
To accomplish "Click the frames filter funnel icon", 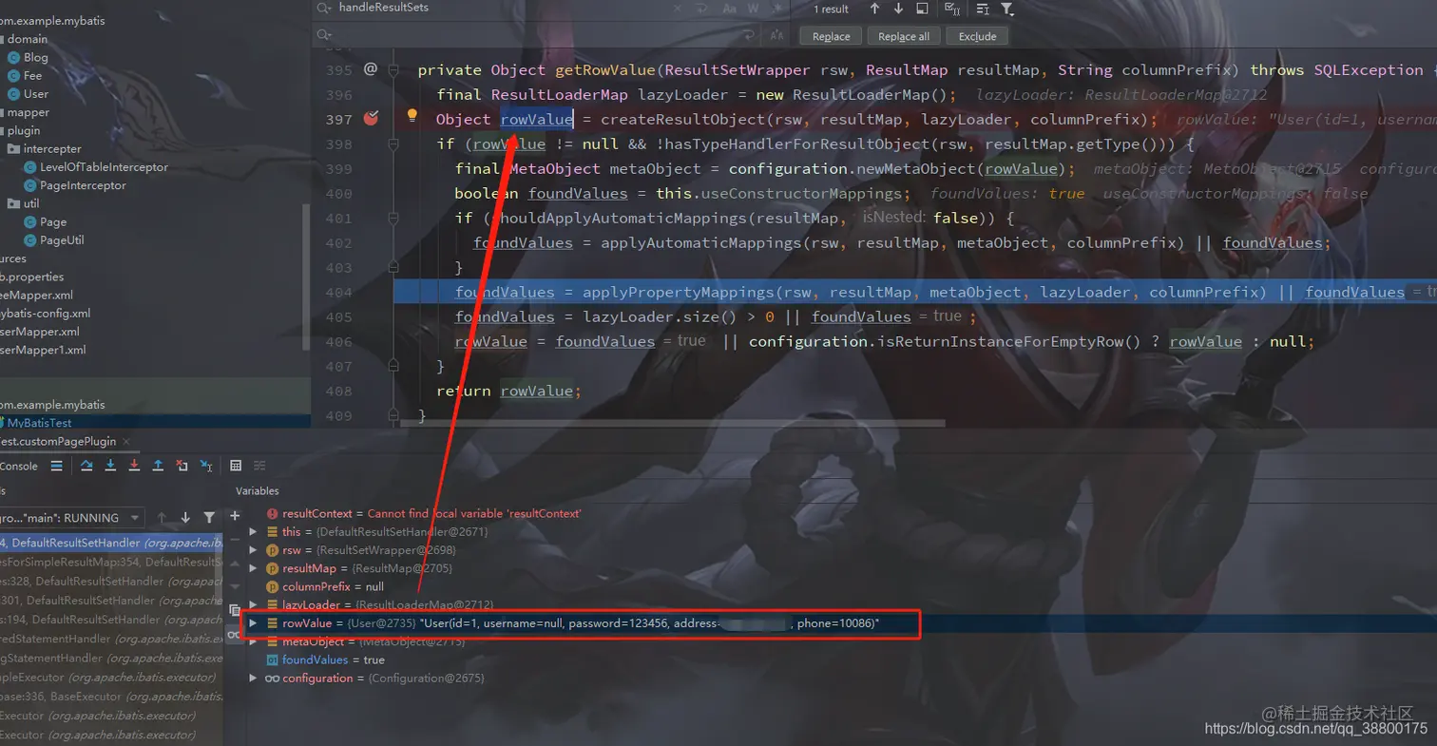I will [x=209, y=518].
